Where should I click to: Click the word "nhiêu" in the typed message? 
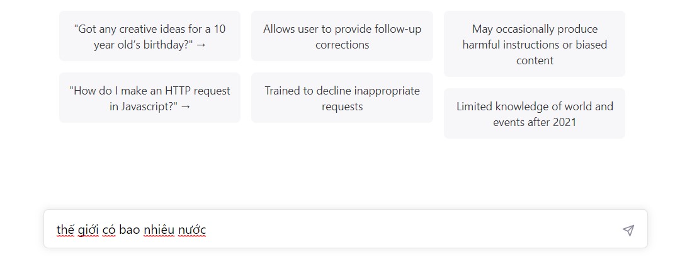(x=157, y=229)
